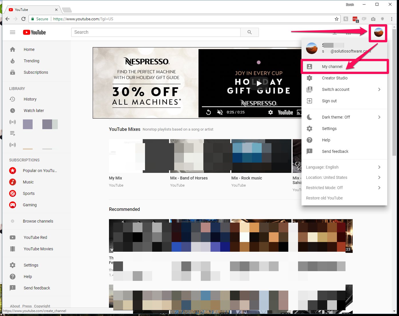399x316 pixels.
Task: Click the sidebar Send feedback icon
Action: 13,288
